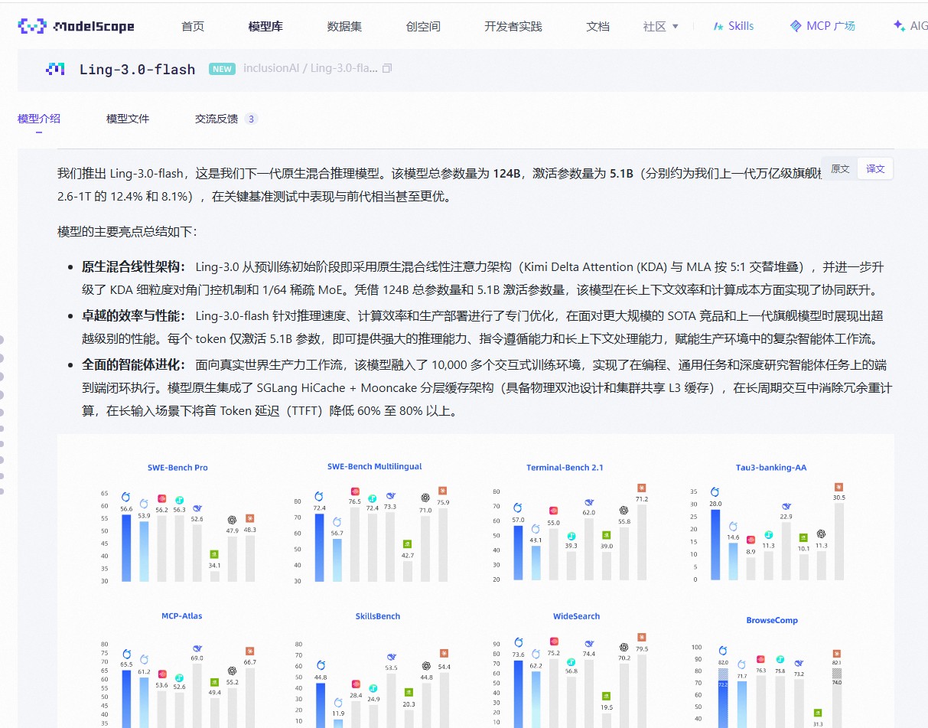This screenshot has width=928, height=728.
Task: Click the MCP-Atlas chart title
Action: [x=182, y=615]
